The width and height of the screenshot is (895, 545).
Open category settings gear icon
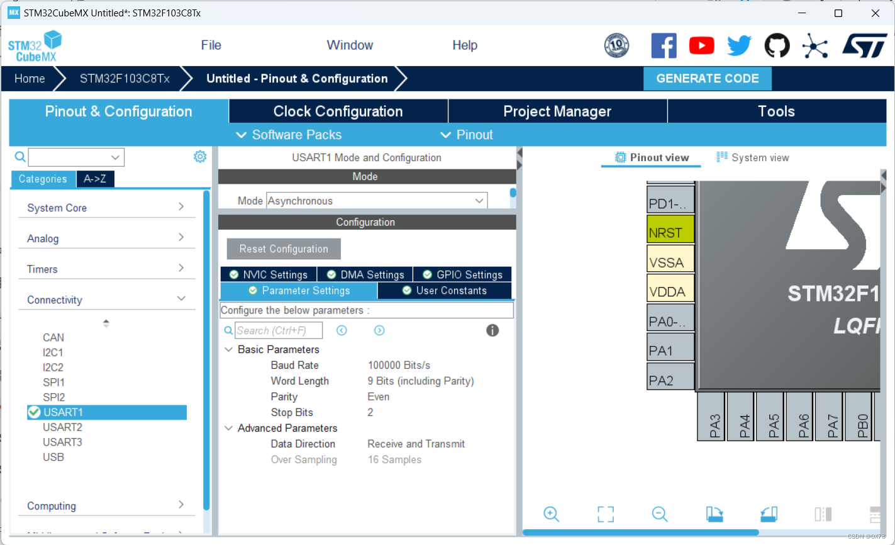(x=200, y=157)
